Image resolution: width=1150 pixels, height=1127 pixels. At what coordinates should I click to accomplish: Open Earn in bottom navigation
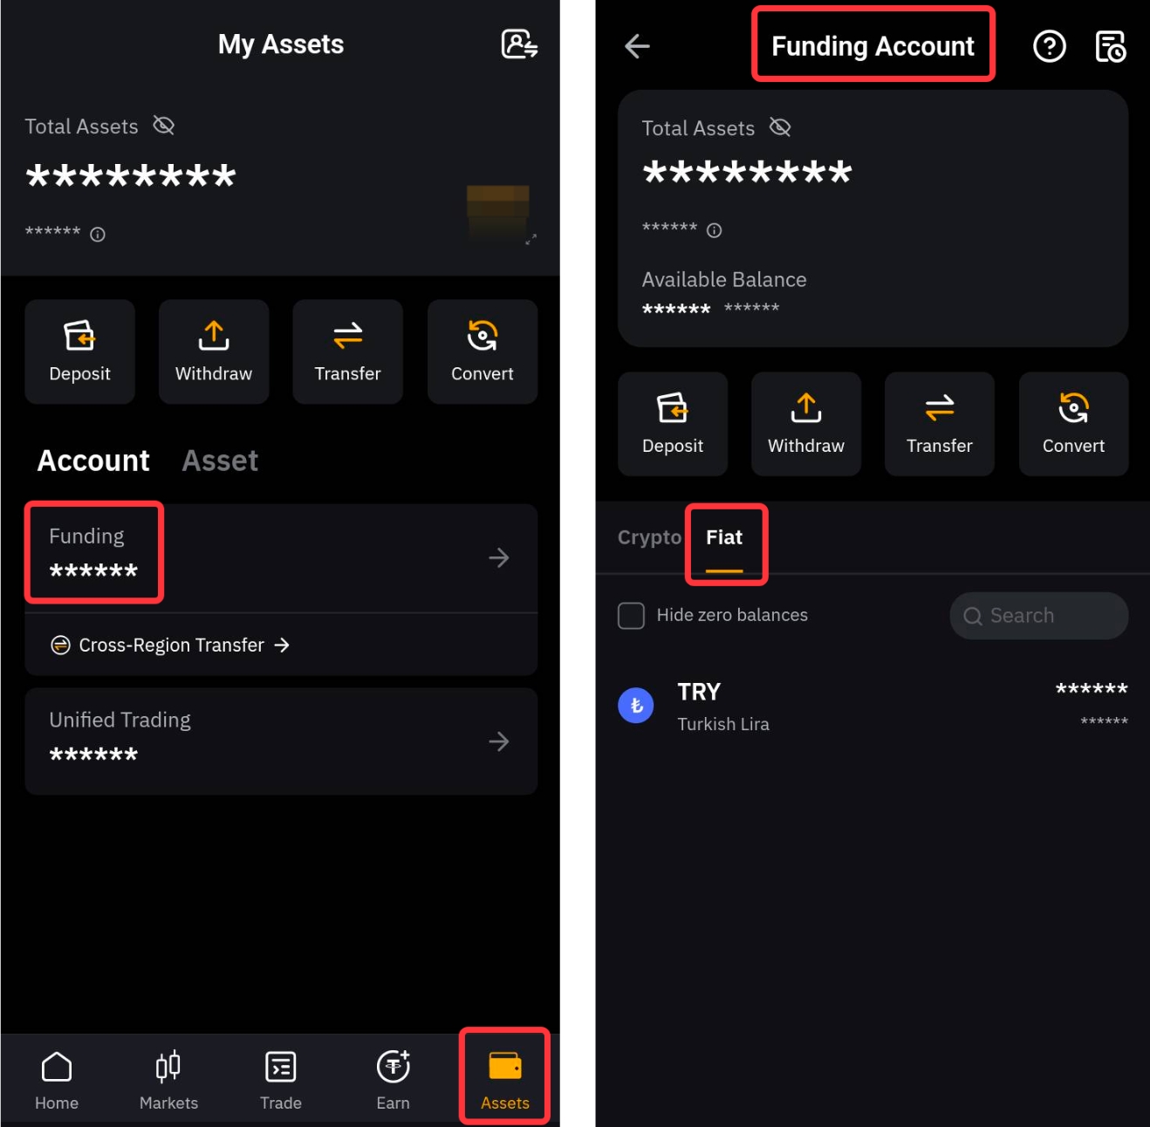(x=393, y=1080)
